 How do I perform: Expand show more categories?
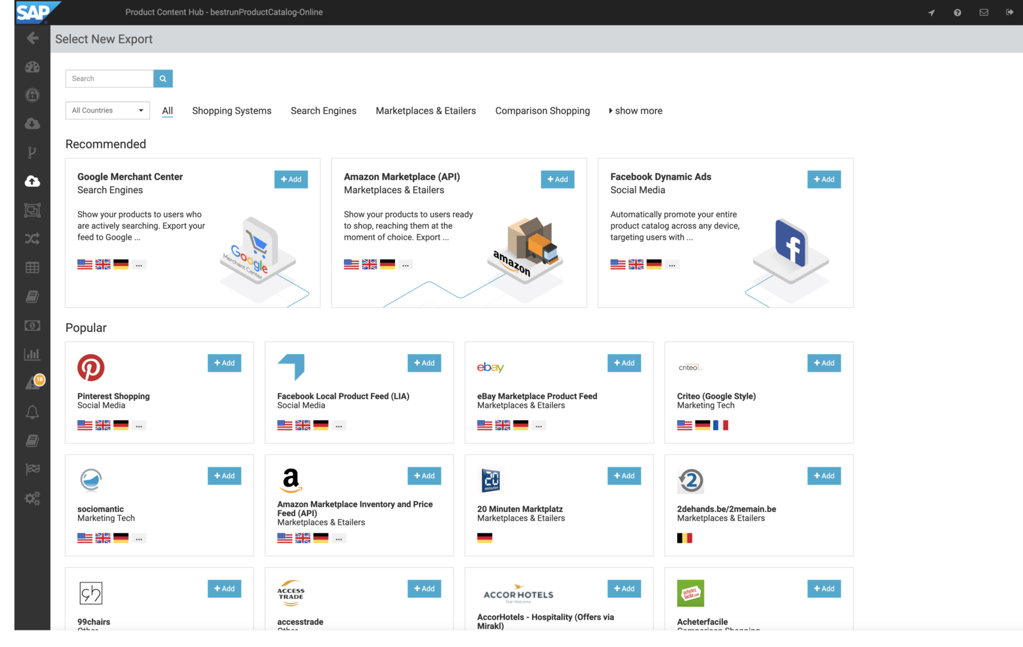point(636,111)
